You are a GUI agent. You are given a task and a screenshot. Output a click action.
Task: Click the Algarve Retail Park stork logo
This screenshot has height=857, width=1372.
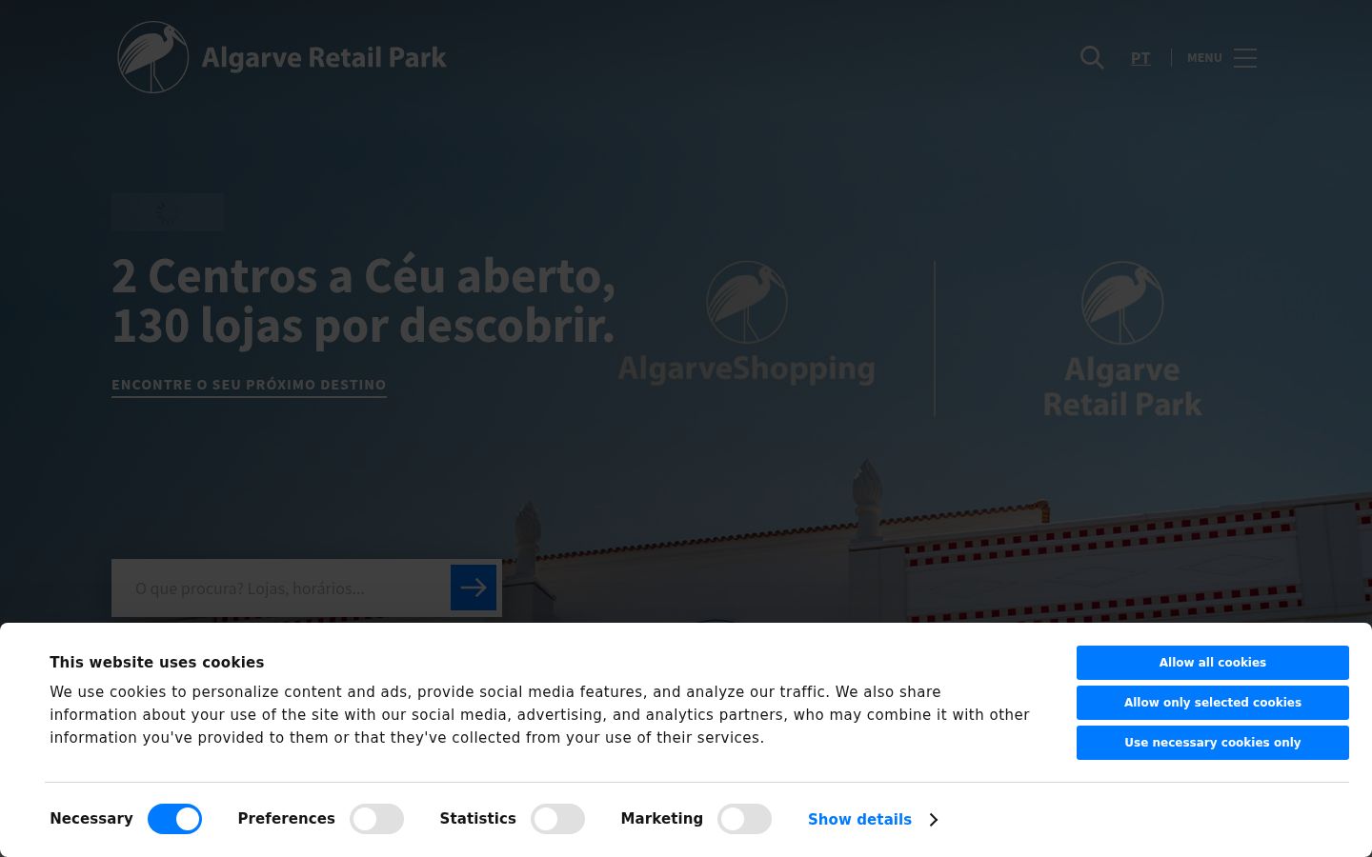click(x=152, y=57)
